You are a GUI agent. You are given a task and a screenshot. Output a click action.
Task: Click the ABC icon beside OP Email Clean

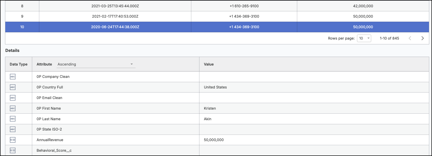(13, 98)
